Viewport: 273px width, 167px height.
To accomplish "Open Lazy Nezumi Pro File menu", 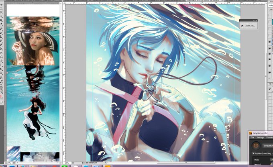I will [x=252, y=138].
